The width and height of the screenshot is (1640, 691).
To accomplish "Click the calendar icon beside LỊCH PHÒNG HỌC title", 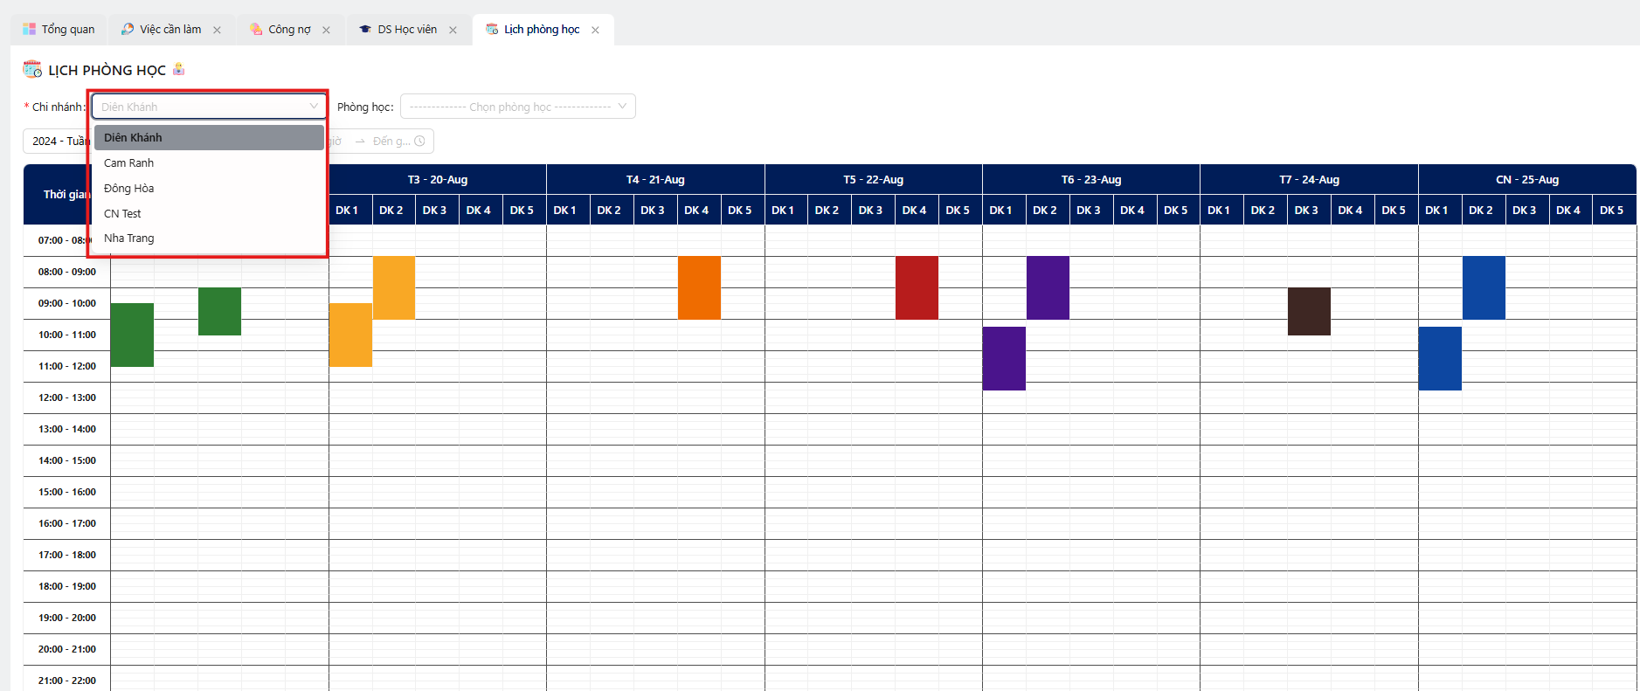I will pyautogui.click(x=32, y=69).
